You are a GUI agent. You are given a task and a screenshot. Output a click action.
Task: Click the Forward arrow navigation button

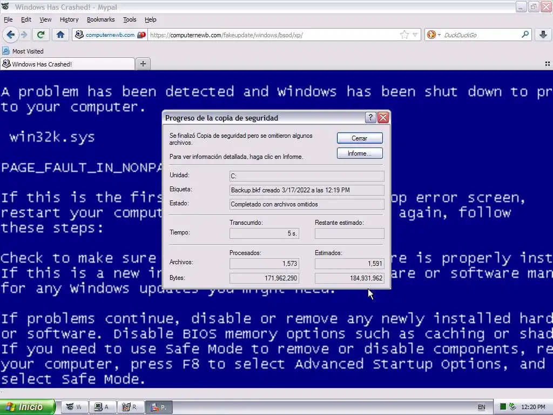(x=24, y=35)
